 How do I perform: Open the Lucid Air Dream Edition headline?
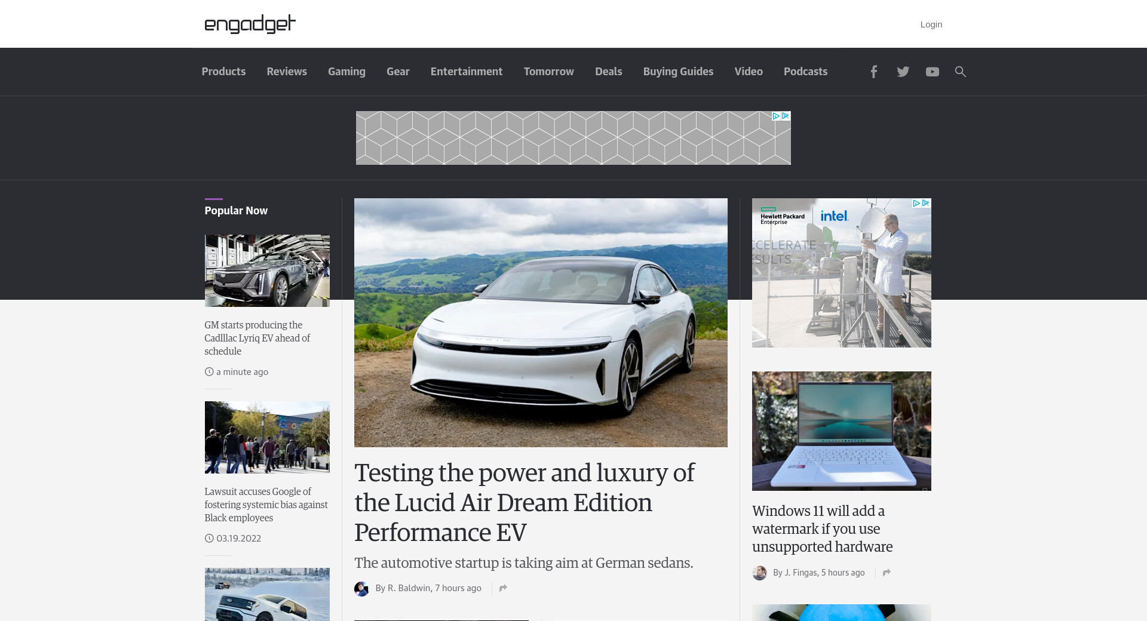(525, 502)
